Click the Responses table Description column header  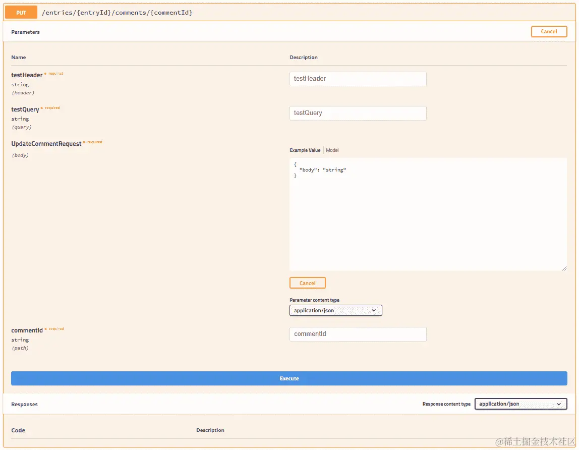pyautogui.click(x=210, y=430)
